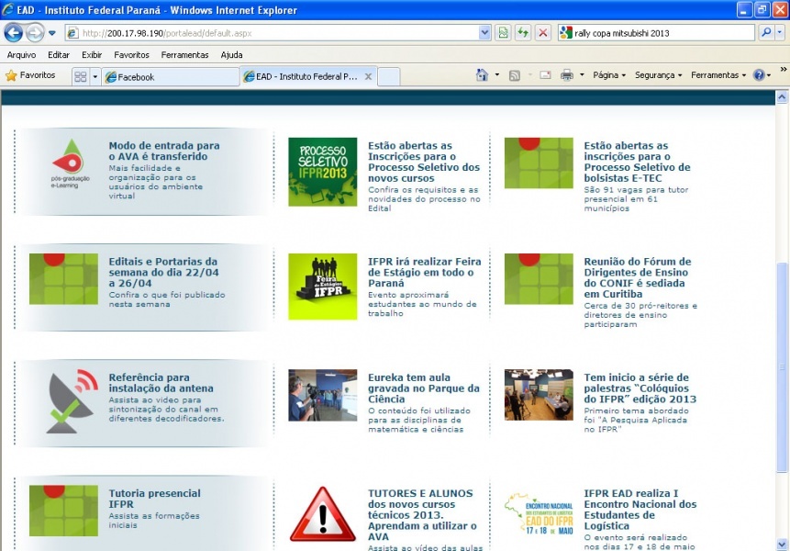Click the pós-graduação e-Learning logo icon
The height and width of the screenshot is (551, 790).
(x=70, y=163)
